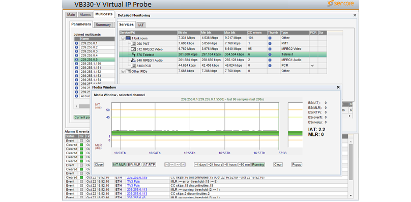Select the ~90 min time range

[x=245, y=165]
